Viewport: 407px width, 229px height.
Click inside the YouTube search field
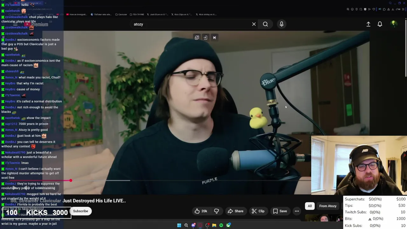click(191, 24)
